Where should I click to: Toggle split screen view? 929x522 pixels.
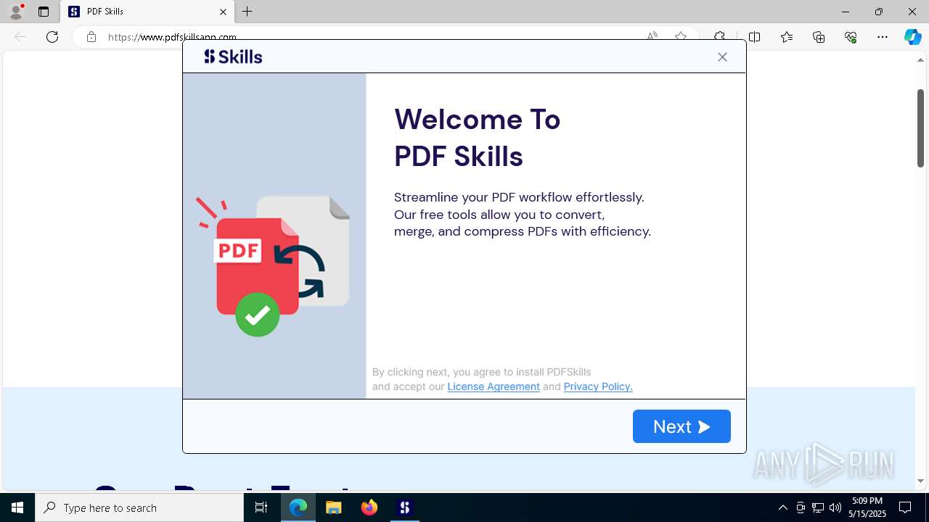click(x=755, y=37)
